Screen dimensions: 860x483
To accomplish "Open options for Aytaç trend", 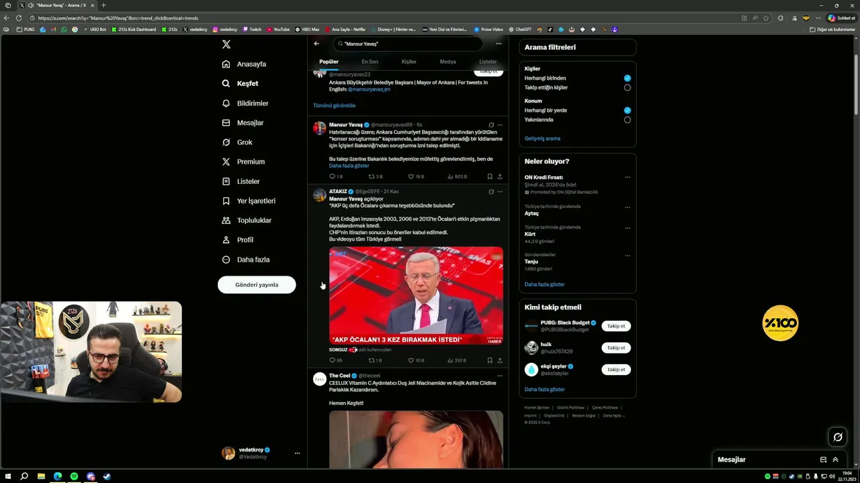I will [x=628, y=207].
